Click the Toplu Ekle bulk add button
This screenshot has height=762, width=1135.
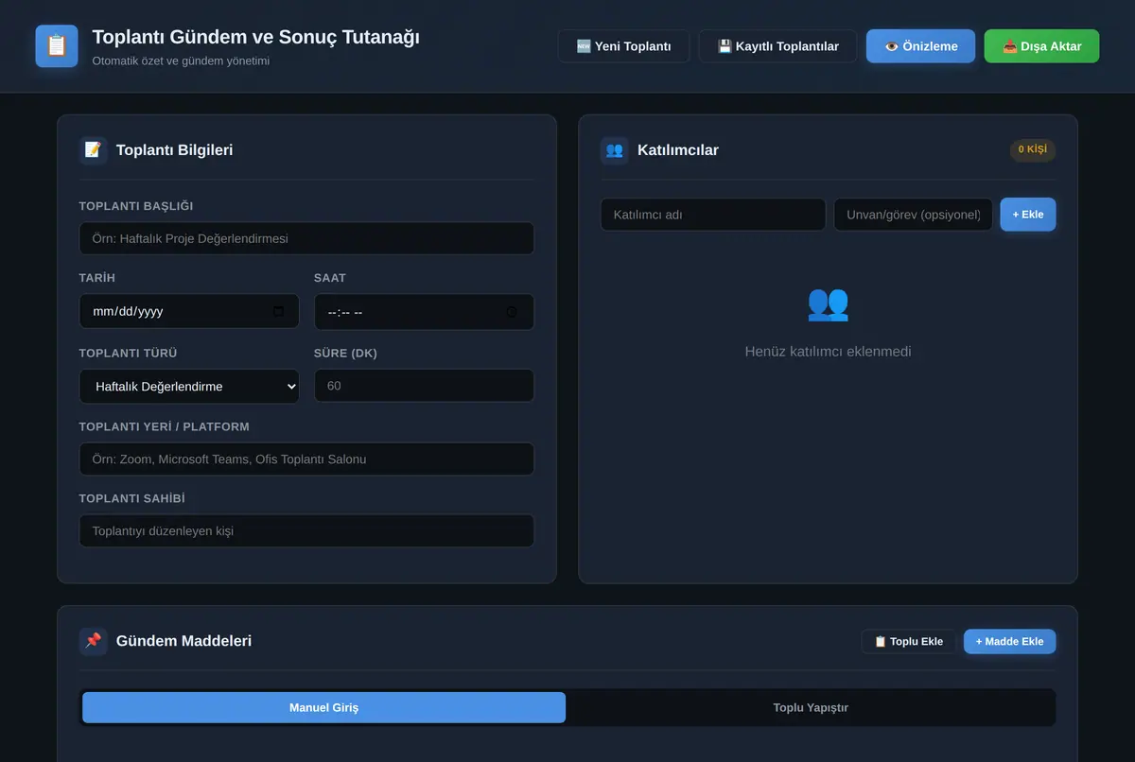tap(908, 641)
